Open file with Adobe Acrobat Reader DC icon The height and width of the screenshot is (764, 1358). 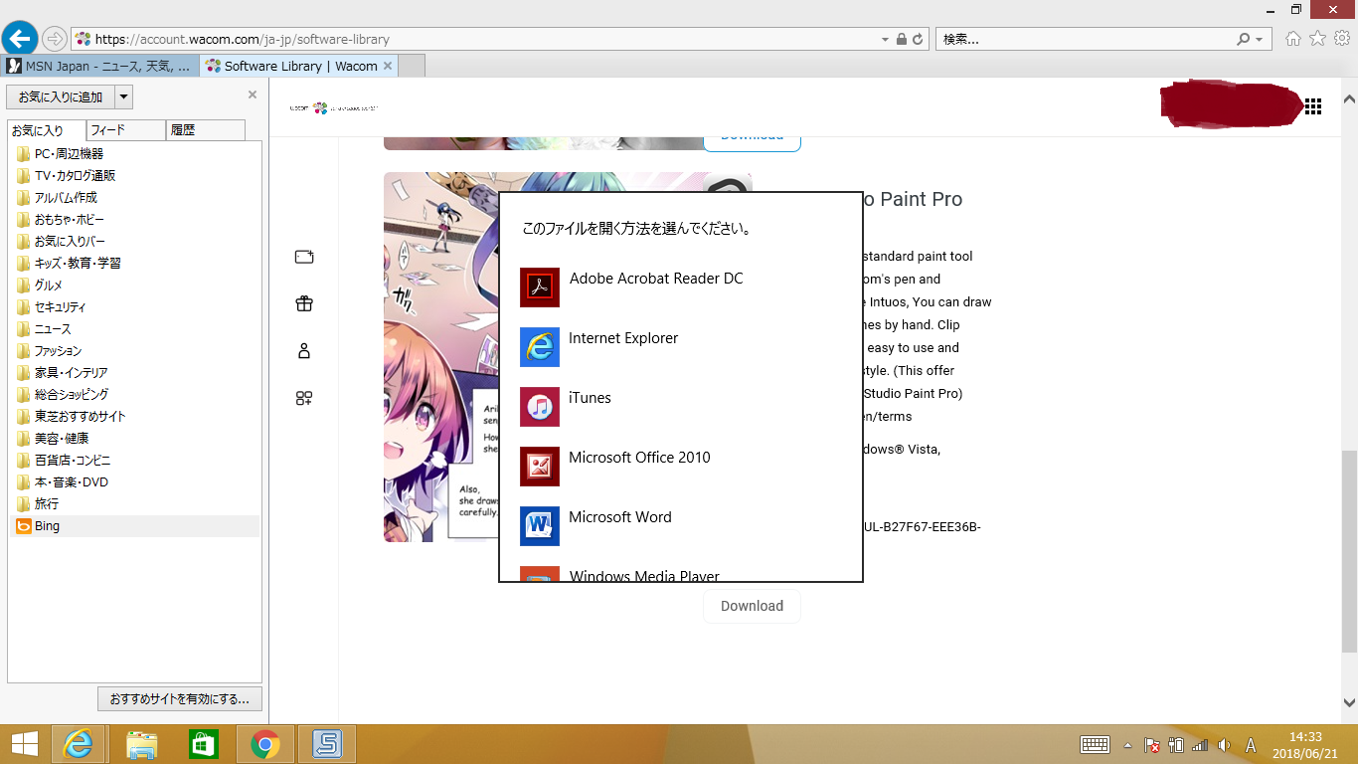[540, 287]
